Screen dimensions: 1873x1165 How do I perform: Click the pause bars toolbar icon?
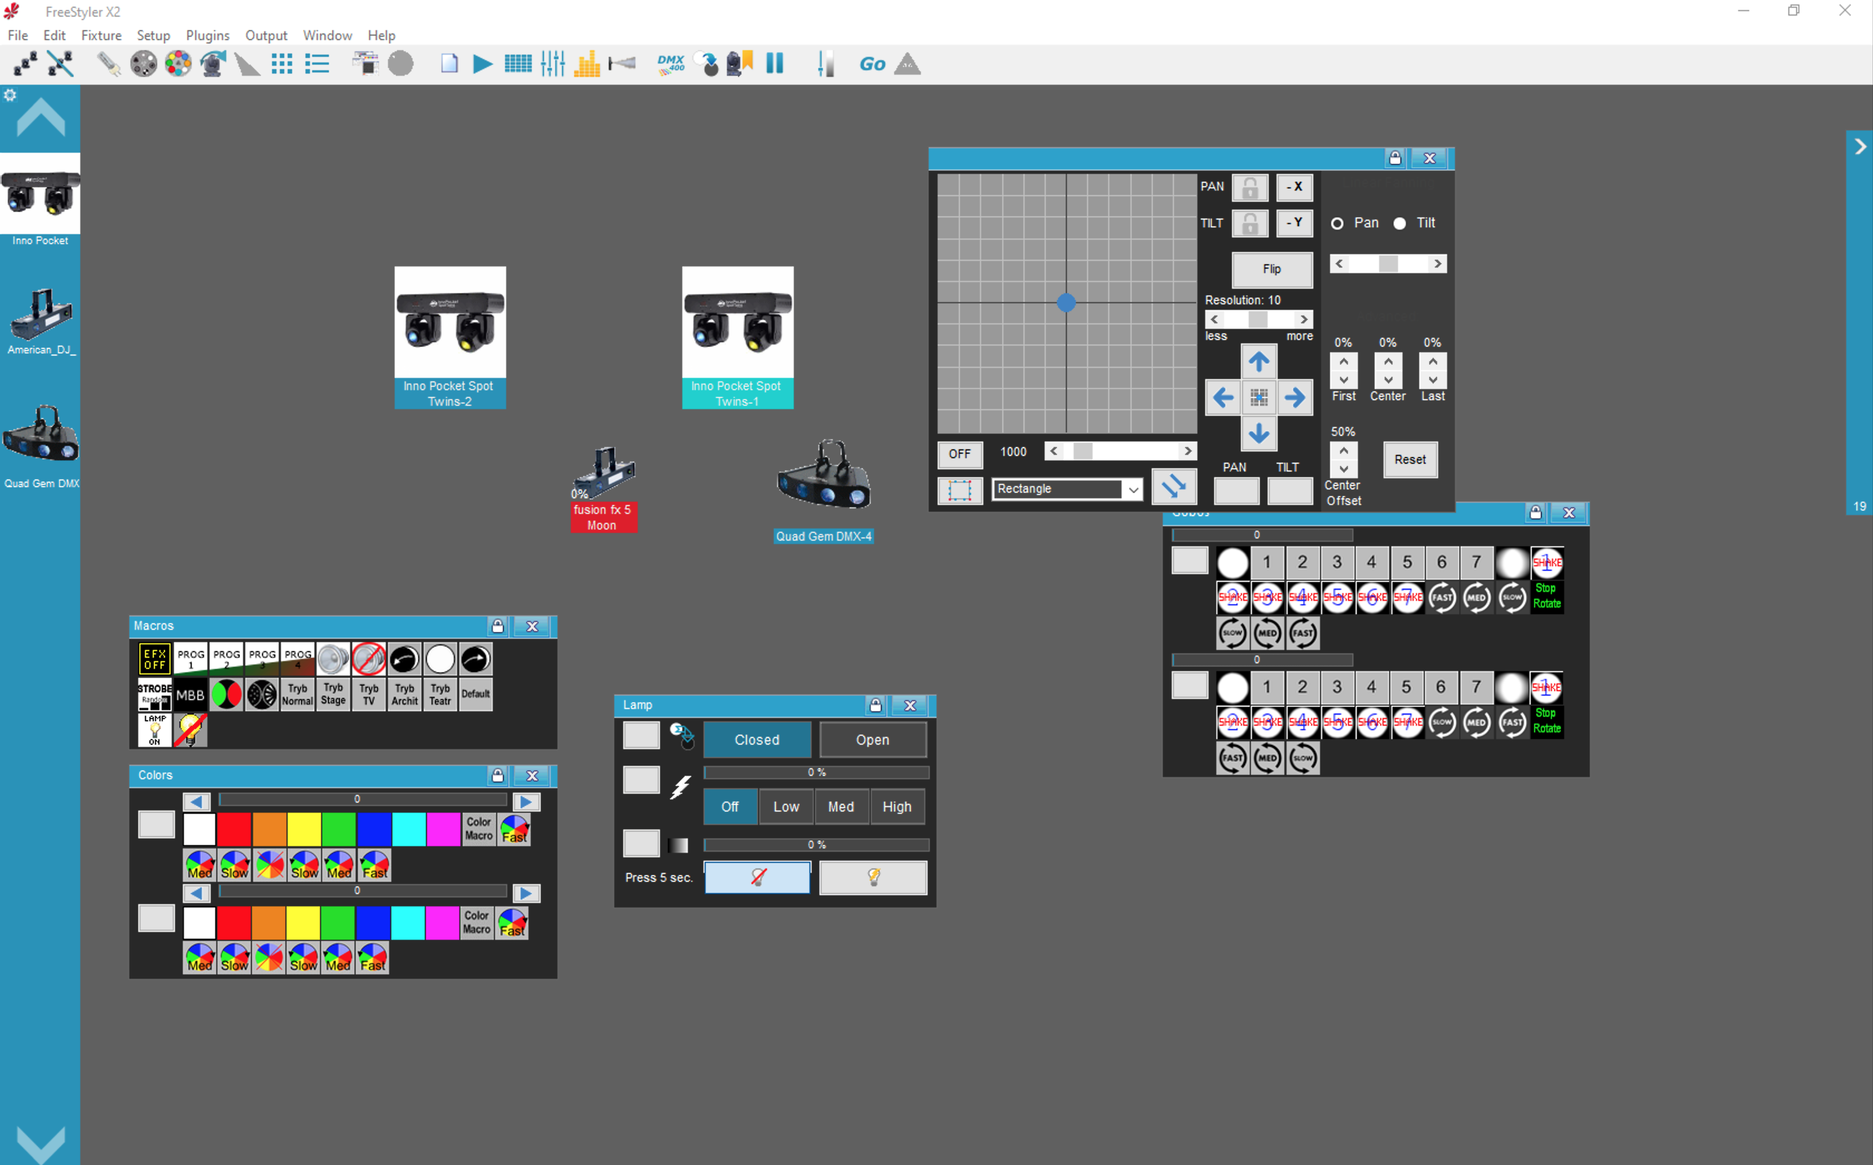pyautogui.click(x=775, y=64)
